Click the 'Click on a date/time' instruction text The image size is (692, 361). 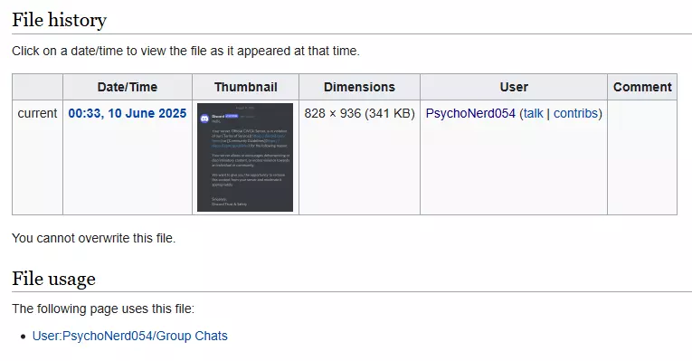185,52
